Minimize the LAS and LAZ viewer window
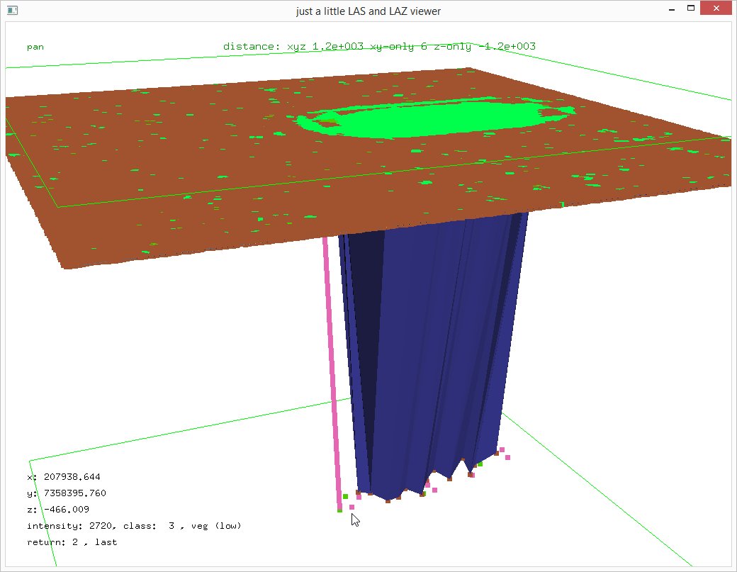This screenshot has height=572, width=737. [670, 9]
